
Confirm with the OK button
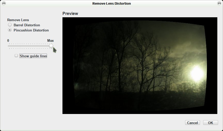(211, 122)
